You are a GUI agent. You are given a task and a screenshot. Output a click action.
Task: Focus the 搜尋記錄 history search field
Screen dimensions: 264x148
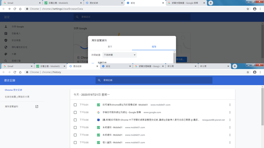click(x=154, y=80)
